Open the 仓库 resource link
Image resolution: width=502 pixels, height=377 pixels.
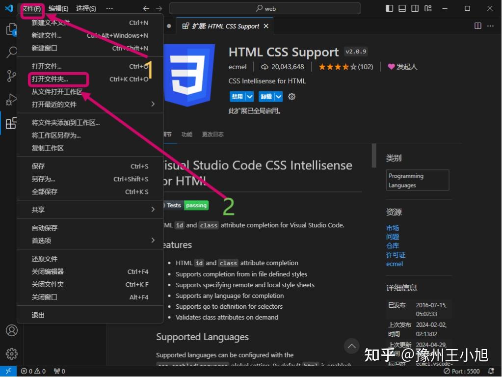click(x=393, y=245)
